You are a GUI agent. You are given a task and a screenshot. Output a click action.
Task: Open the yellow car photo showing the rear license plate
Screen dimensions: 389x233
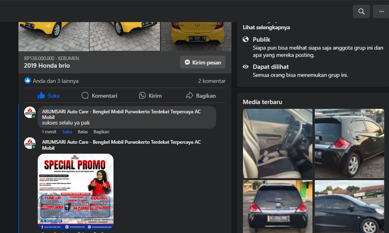click(x=196, y=36)
